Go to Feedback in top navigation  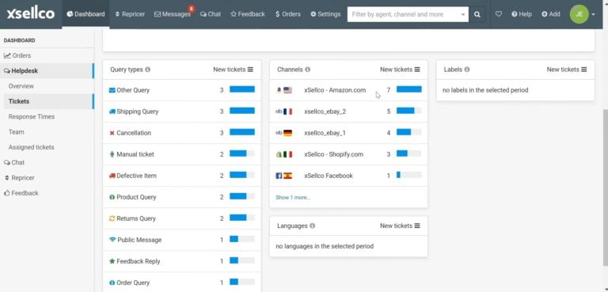point(248,14)
